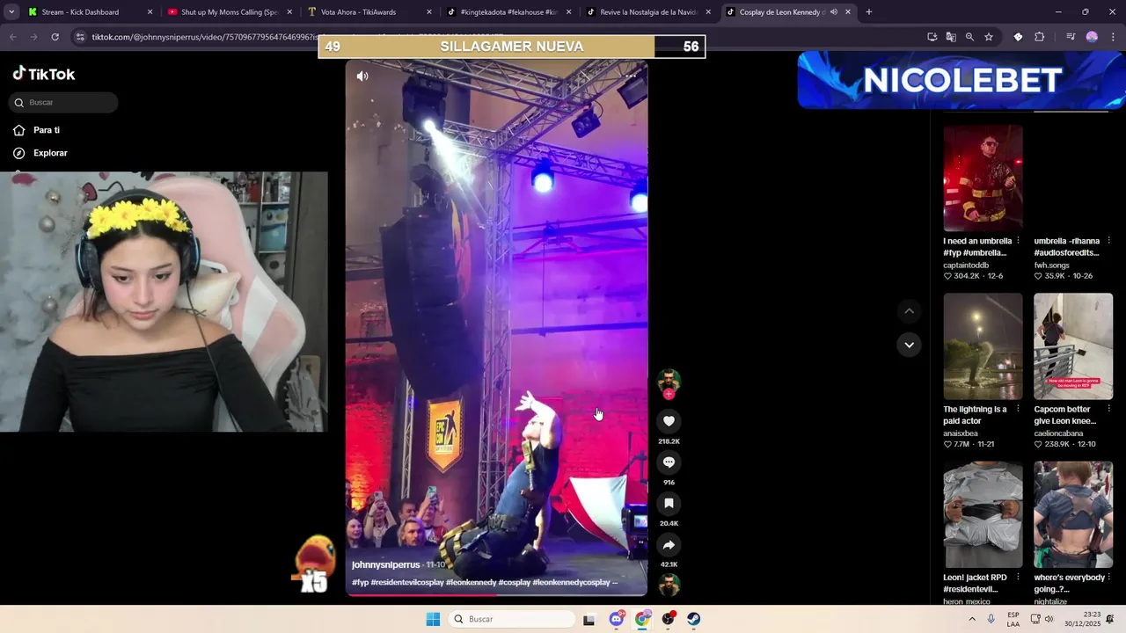This screenshot has height=633, width=1126.
Task: Show hidden system tray icons
Action: [x=971, y=619]
